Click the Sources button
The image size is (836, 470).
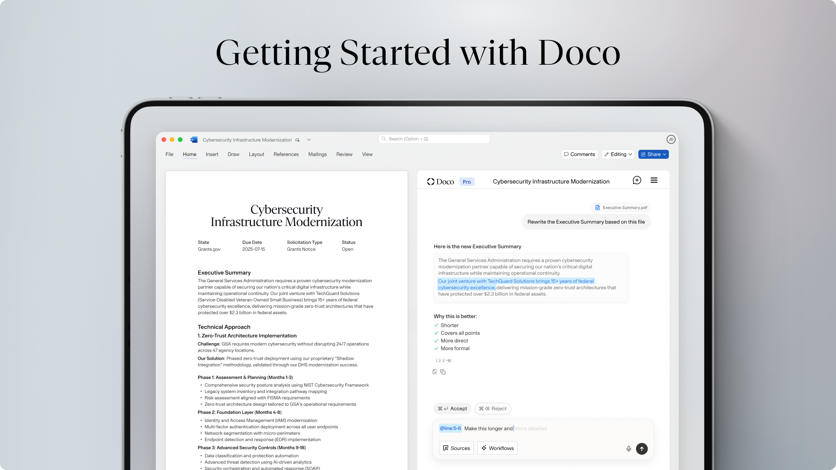456,448
